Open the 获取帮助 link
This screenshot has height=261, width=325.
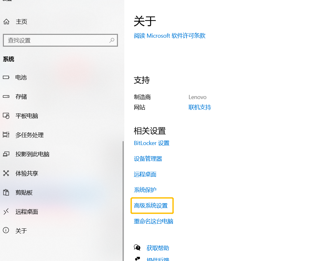tap(158, 248)
